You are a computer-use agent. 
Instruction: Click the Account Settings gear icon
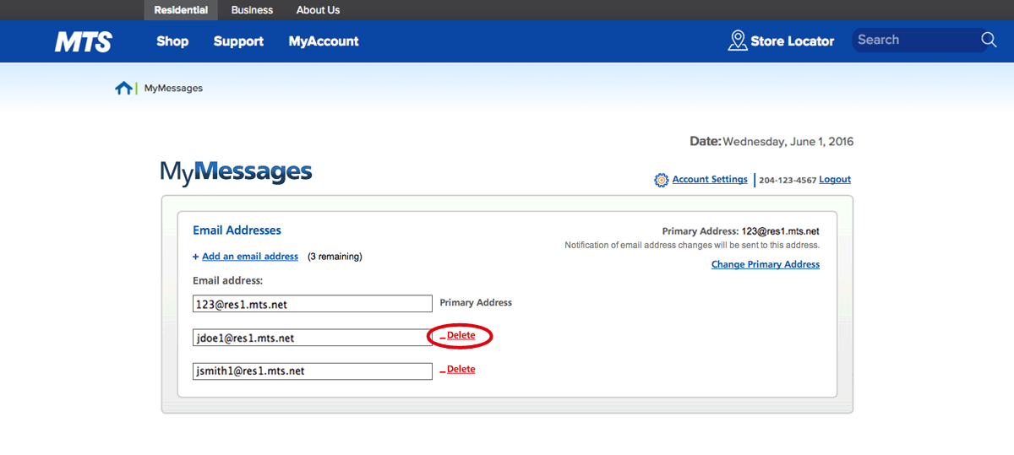(x=662, y=180)
